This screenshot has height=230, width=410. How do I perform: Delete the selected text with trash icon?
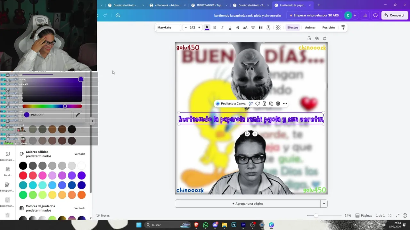pyautogui.click(x=278, y=103)
